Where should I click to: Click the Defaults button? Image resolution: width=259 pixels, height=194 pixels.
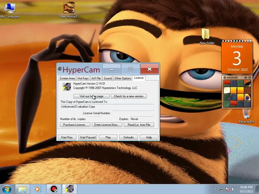coord(128,137)
